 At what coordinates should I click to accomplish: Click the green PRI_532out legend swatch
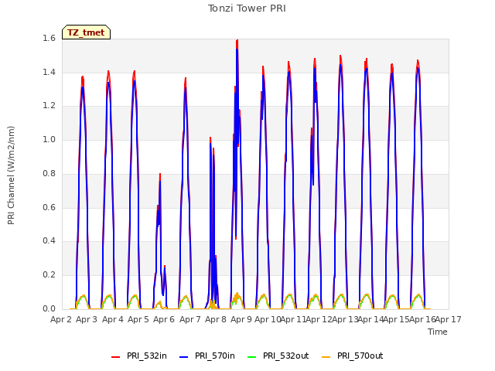pyautogui.click(x=252, y=357)
